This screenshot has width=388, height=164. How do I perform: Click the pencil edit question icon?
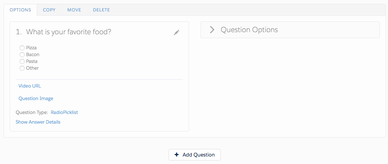click(177, 33)
